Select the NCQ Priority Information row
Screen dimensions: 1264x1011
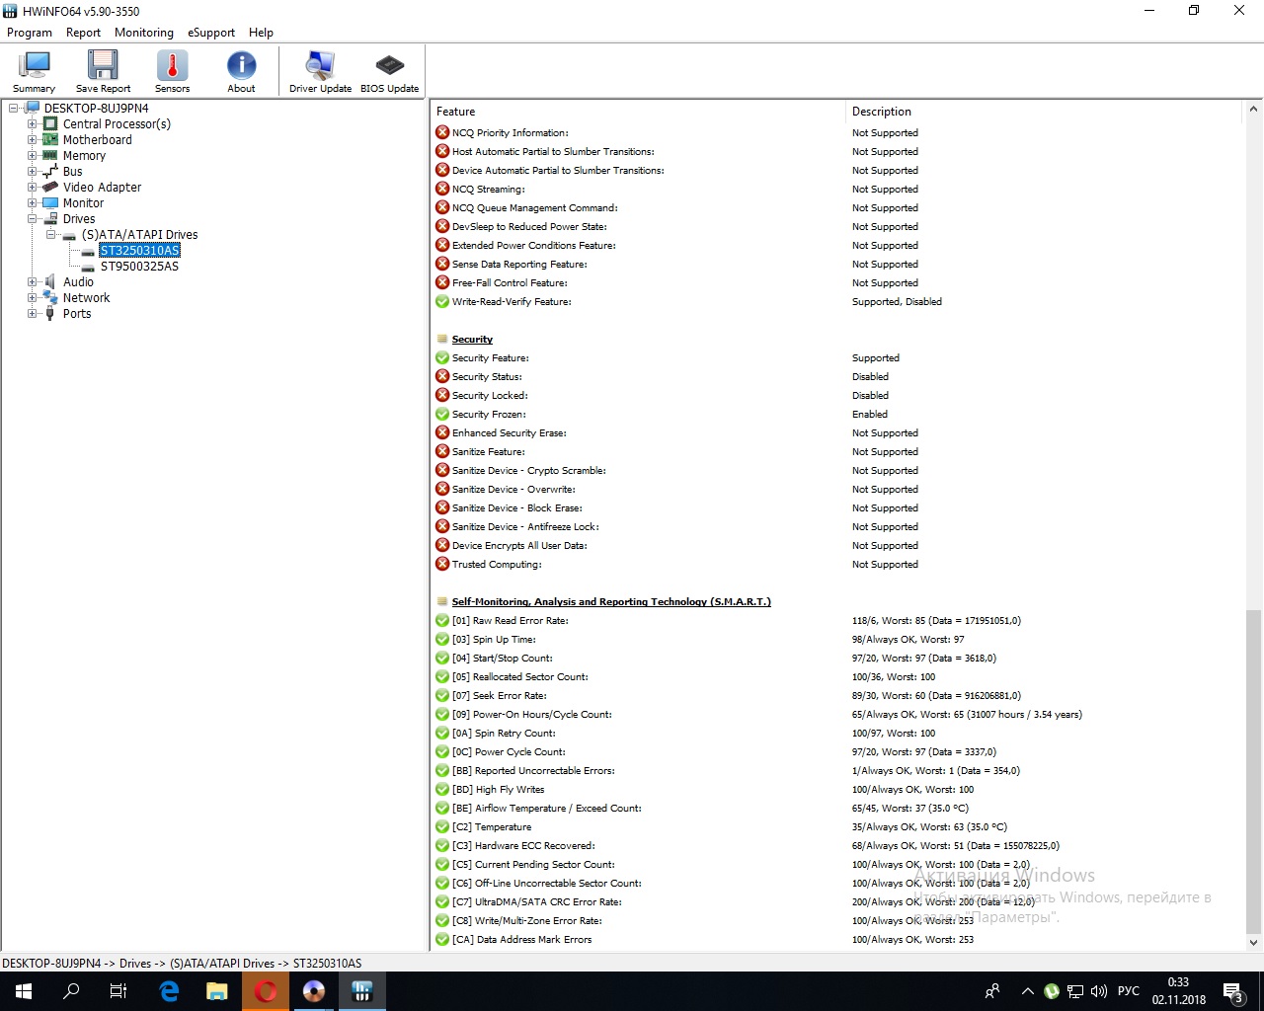(x=837, y=133)
